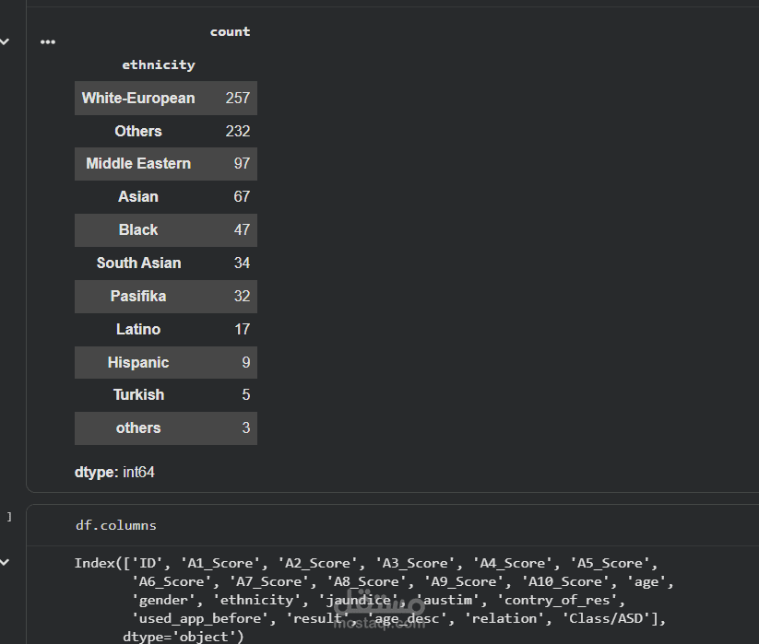Click the run bracket beside df.columns
This screenshot has width=759, height=644.
tap(9, 517)
